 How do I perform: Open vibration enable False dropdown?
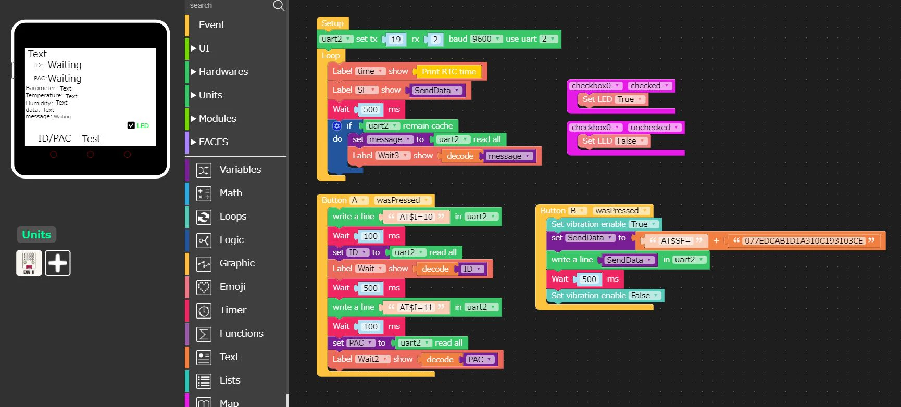(645, 296)
